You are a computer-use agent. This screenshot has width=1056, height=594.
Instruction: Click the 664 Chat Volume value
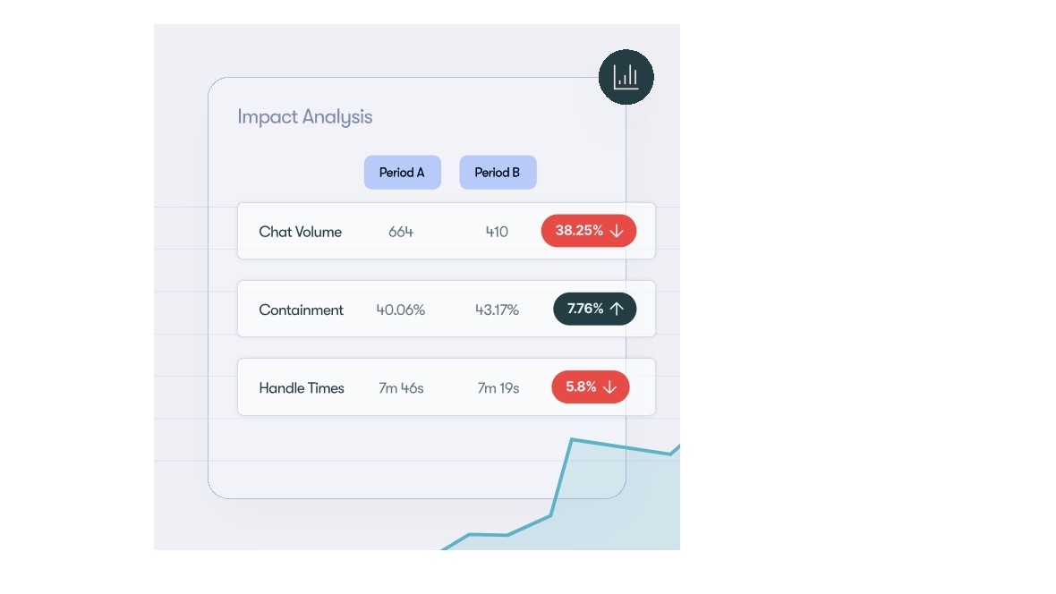[x=401, y=232]
